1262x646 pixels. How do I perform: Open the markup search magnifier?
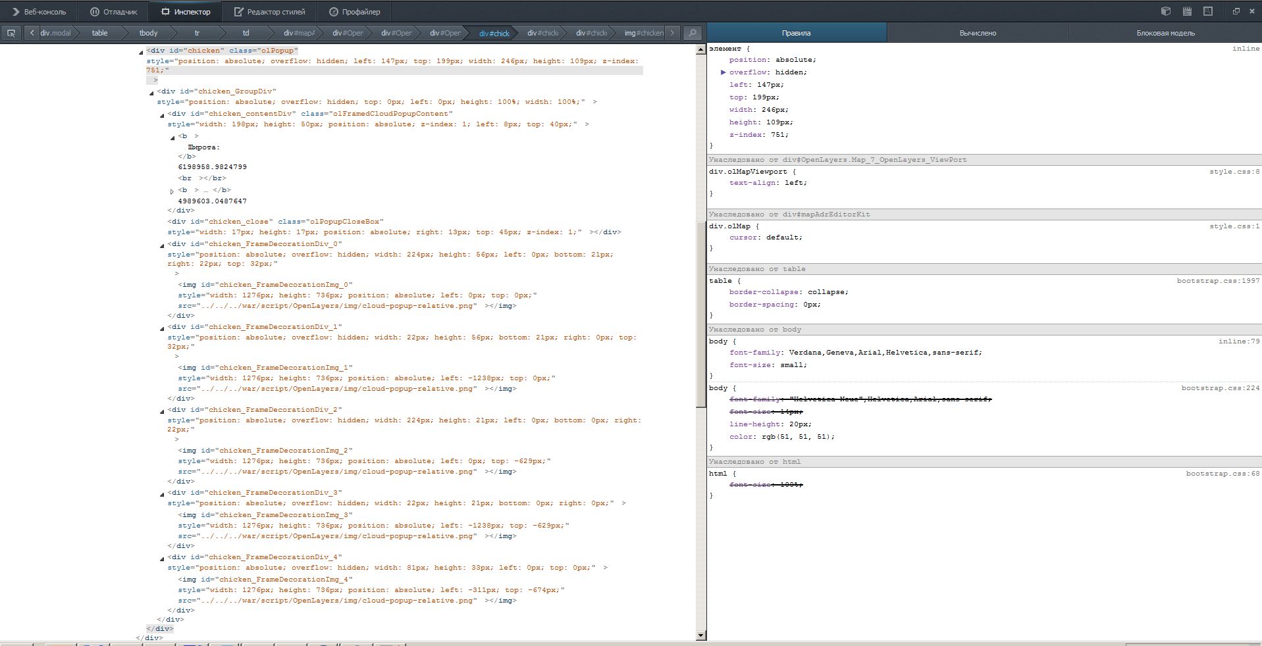coord(692,33)
